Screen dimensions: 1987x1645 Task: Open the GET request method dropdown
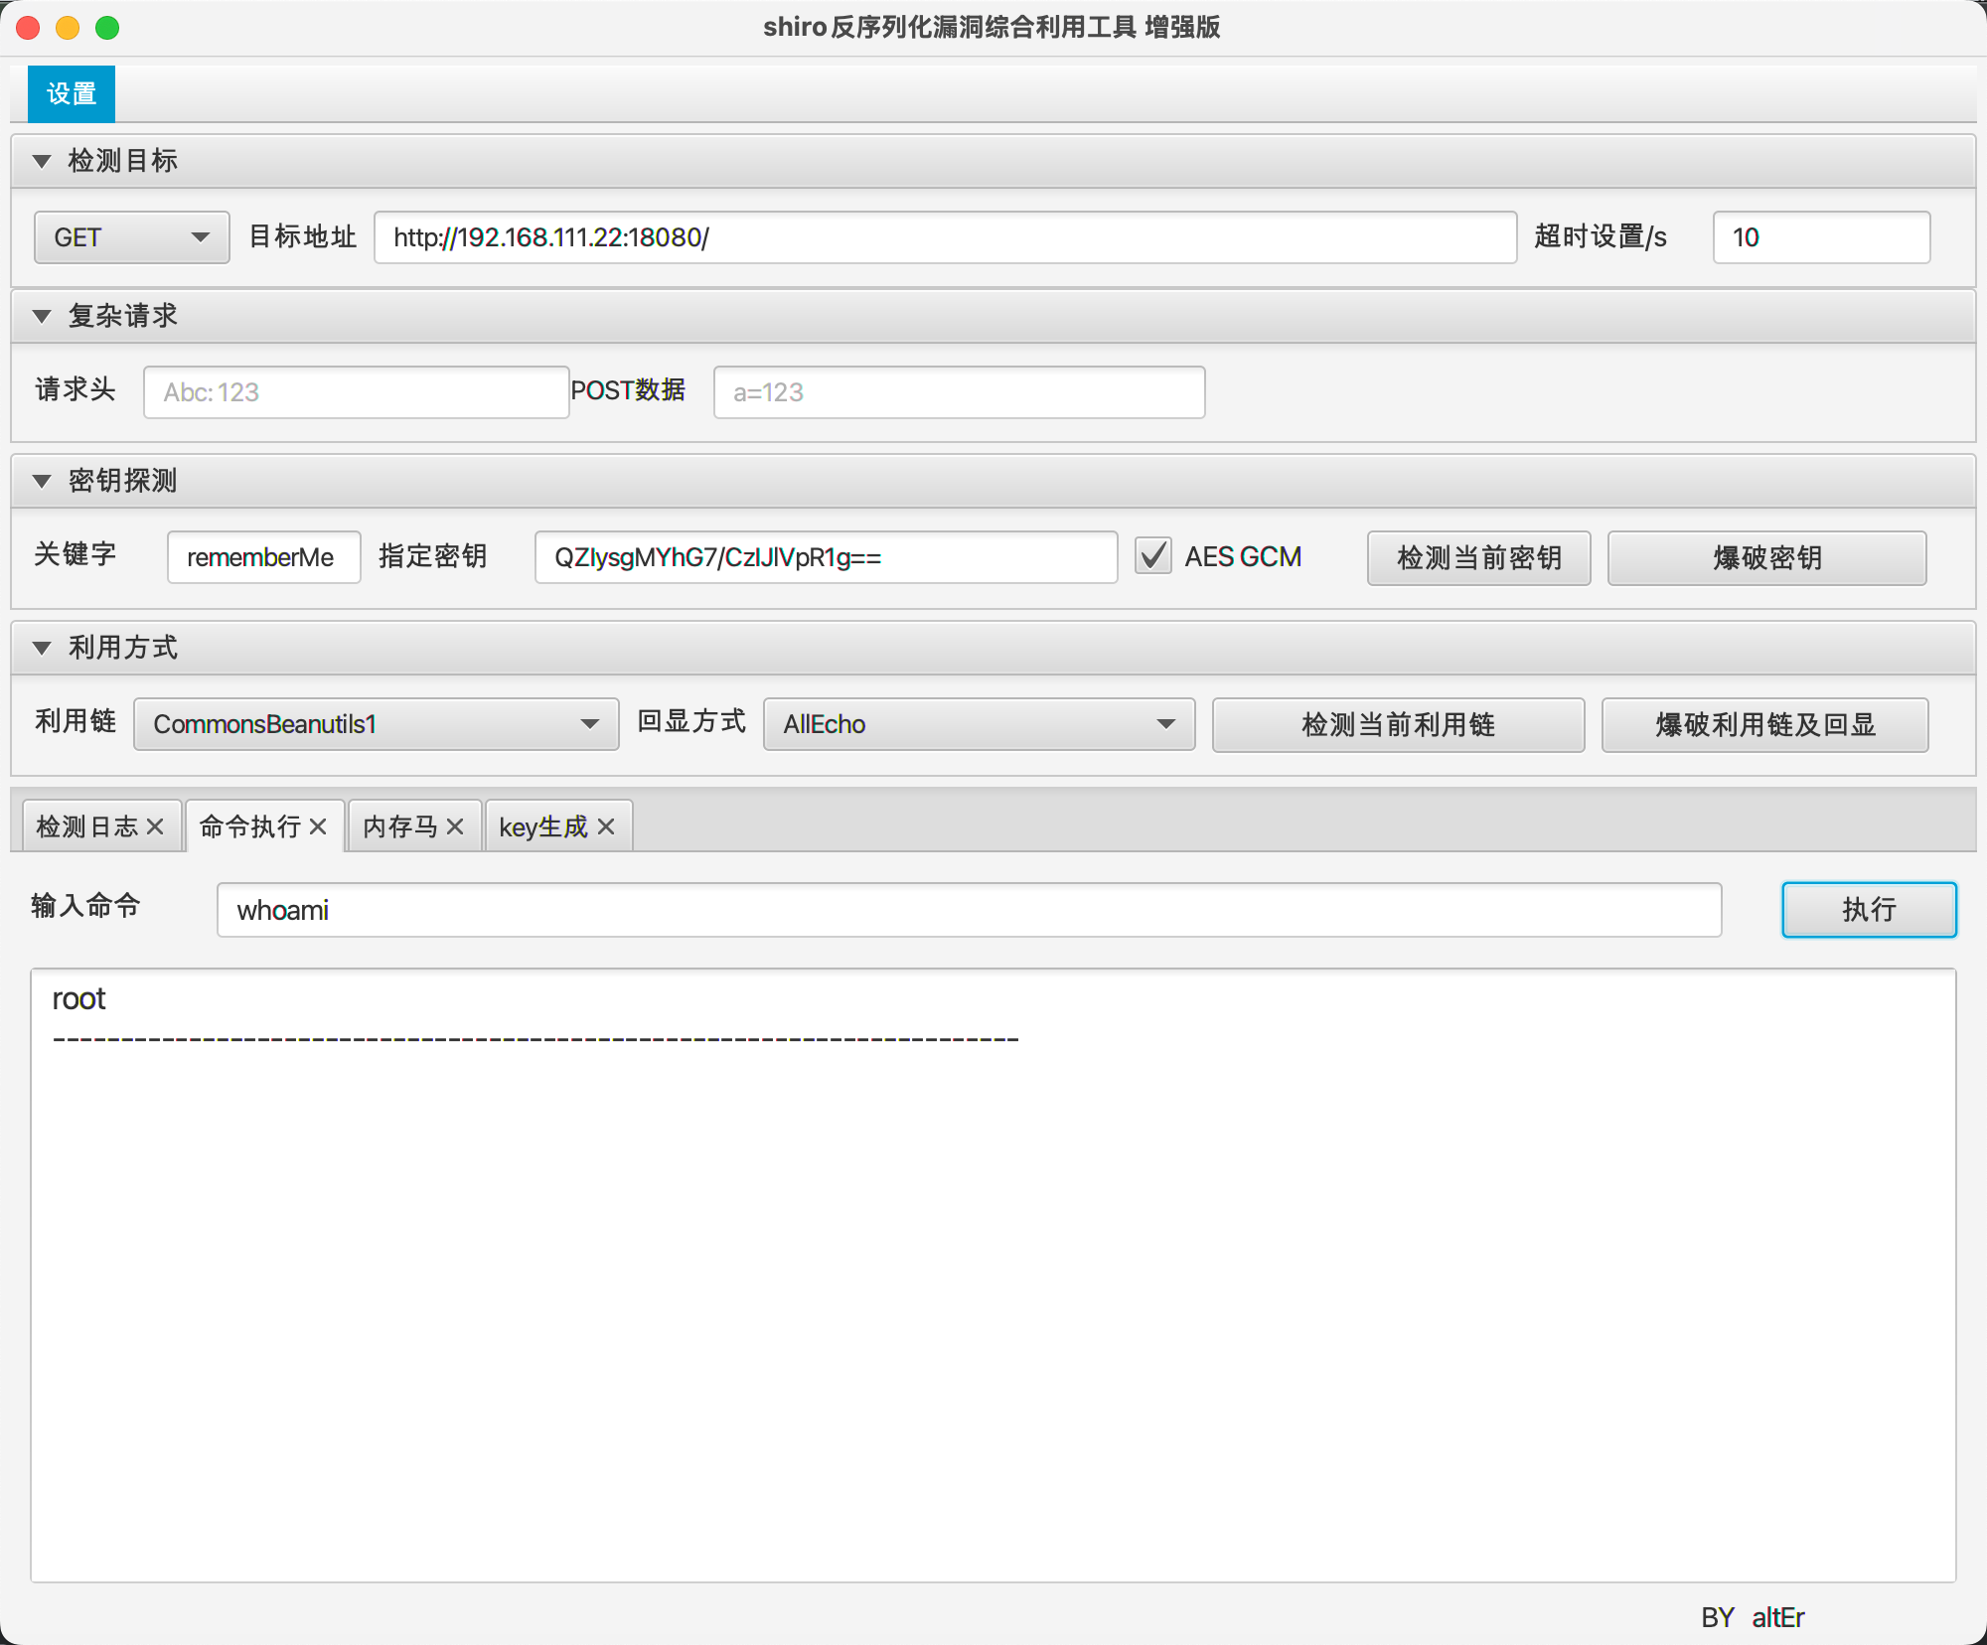131,237
